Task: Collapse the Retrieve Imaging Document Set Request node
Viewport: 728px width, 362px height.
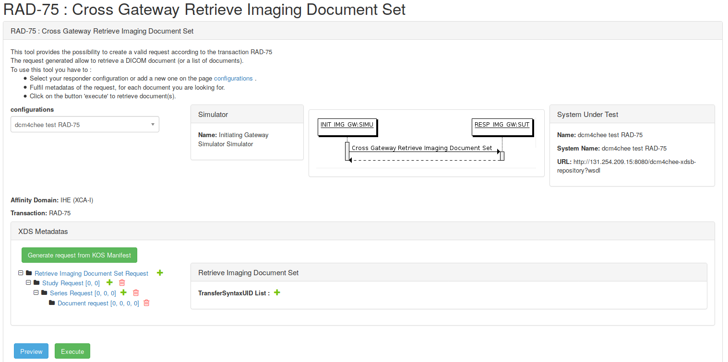Action: click(x=21, y=273)
